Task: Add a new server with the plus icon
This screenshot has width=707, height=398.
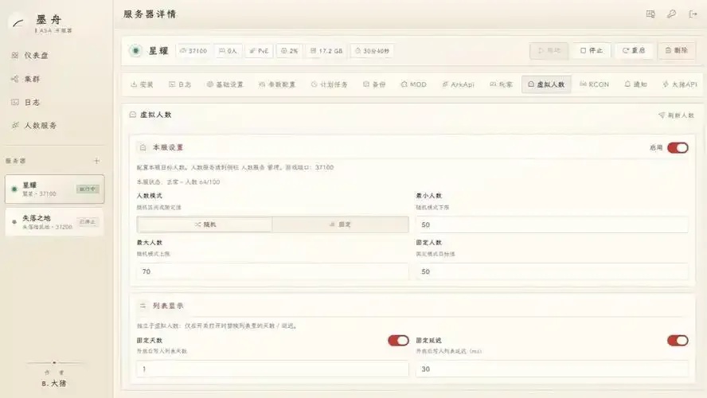Action: (x=96, y=161)
